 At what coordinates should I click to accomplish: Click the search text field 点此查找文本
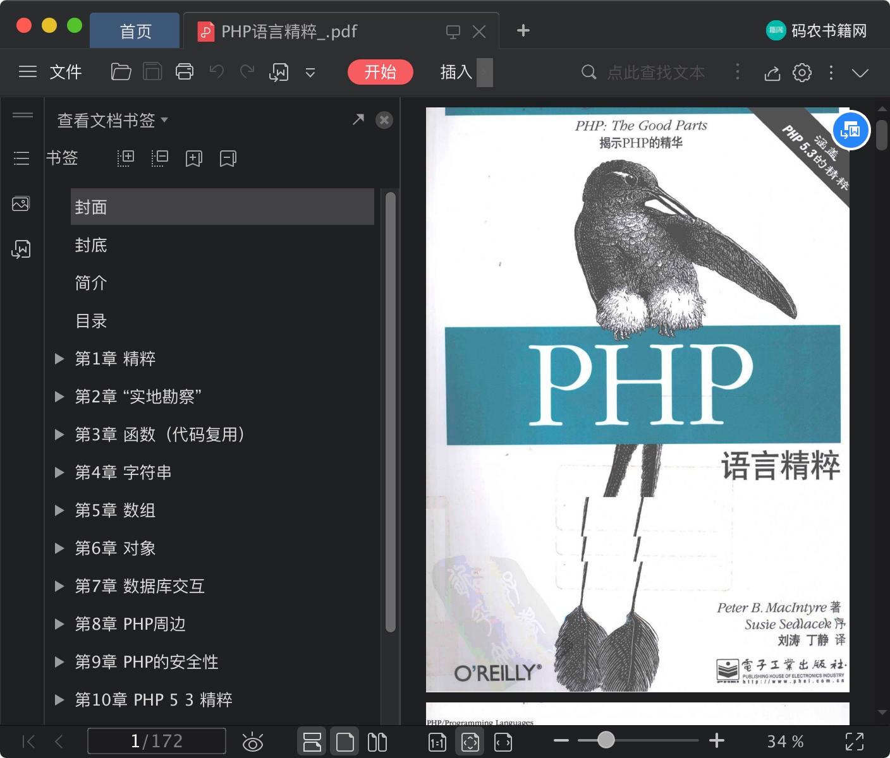tap(656, 73)
